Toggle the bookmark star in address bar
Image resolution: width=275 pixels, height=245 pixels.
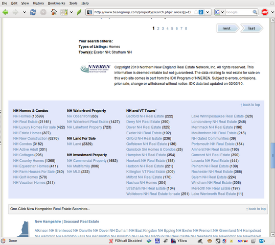[x=196, y=12]
